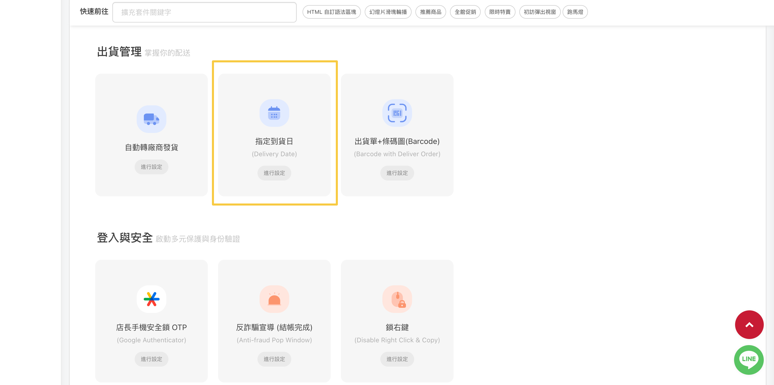Image resolution: width=774 pixels, height=385 pixels.
Task: Open the 反詐騙宣導 (結帳完成) card title
Action: [x=274, y=327]
